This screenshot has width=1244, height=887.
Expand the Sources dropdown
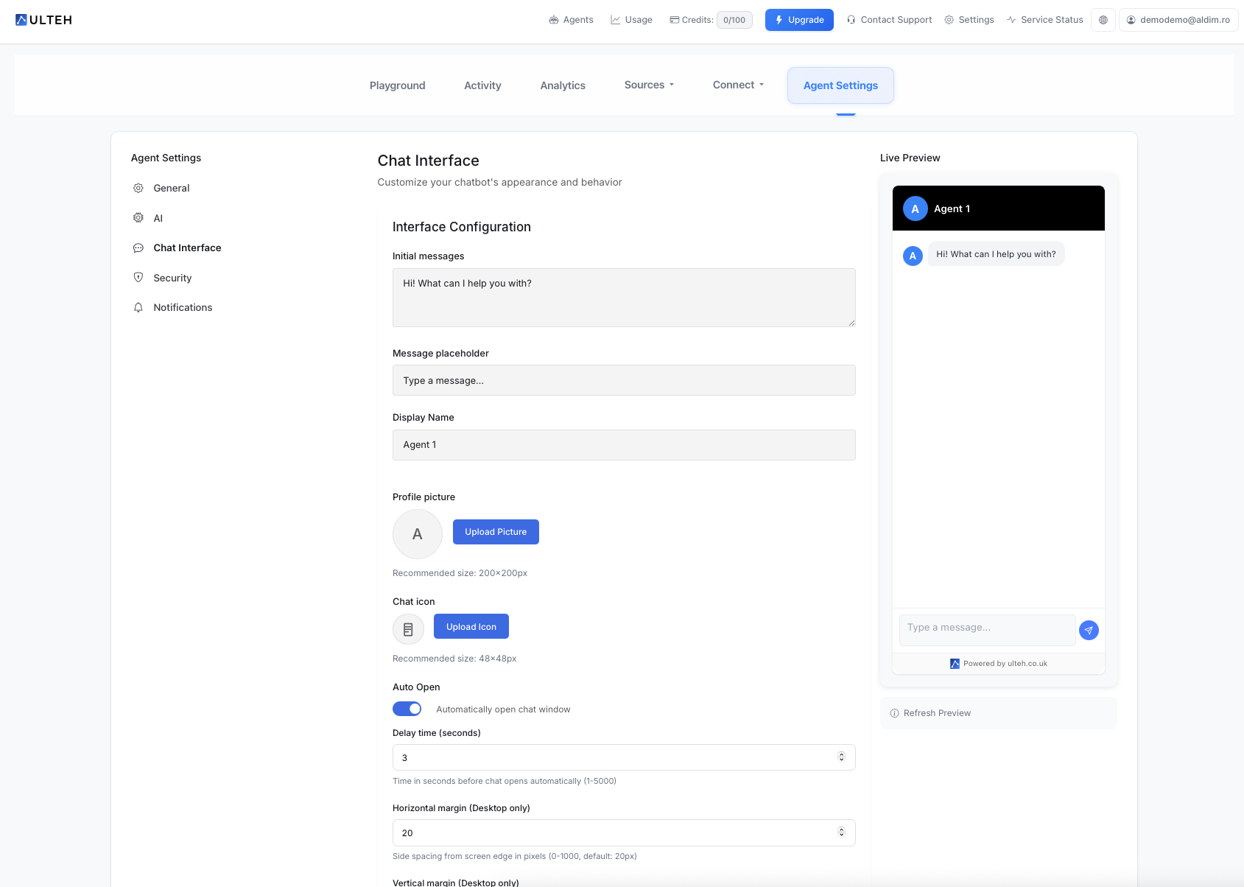tap(648, 85)
